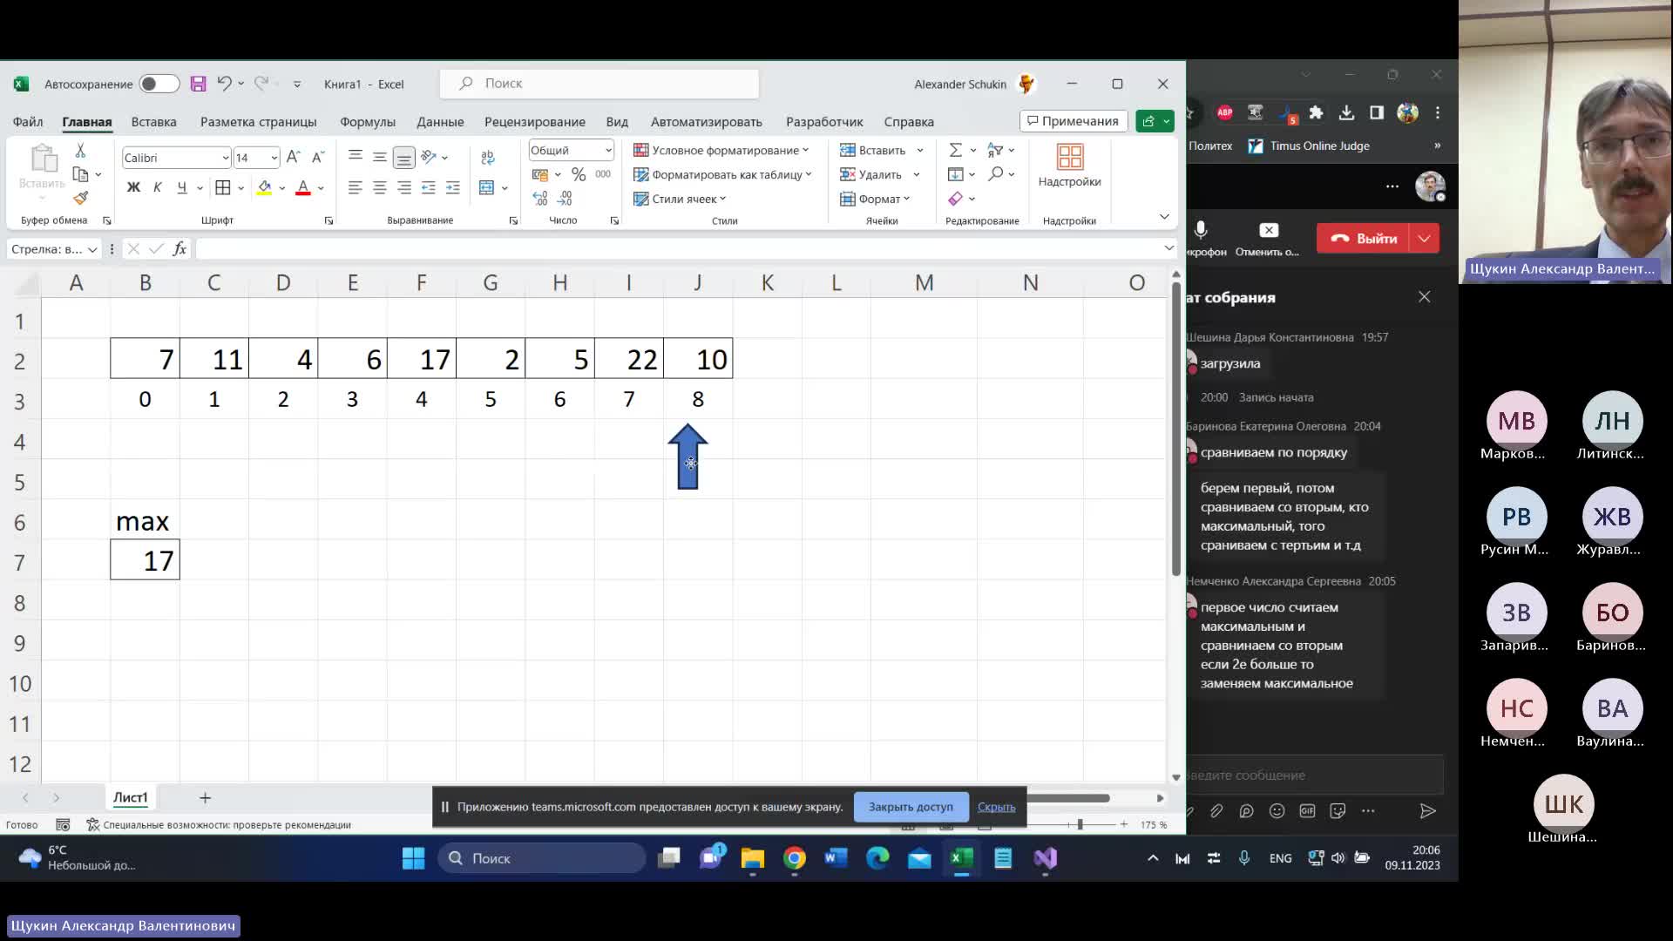Click the Скрыть link

coord(996,807)
